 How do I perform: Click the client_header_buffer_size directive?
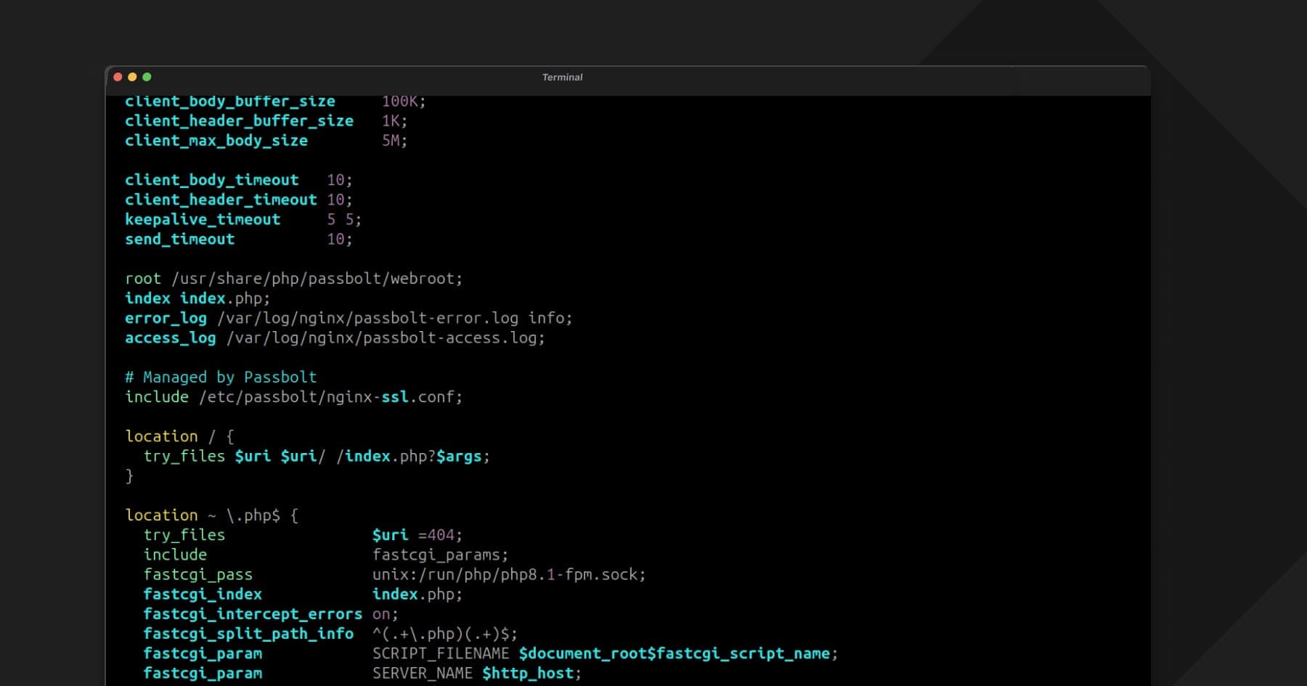(x=239, y=121)
